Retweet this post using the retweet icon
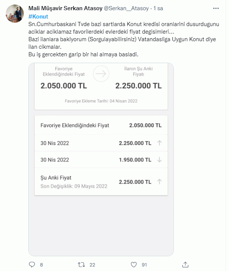 tap(81, 265)
